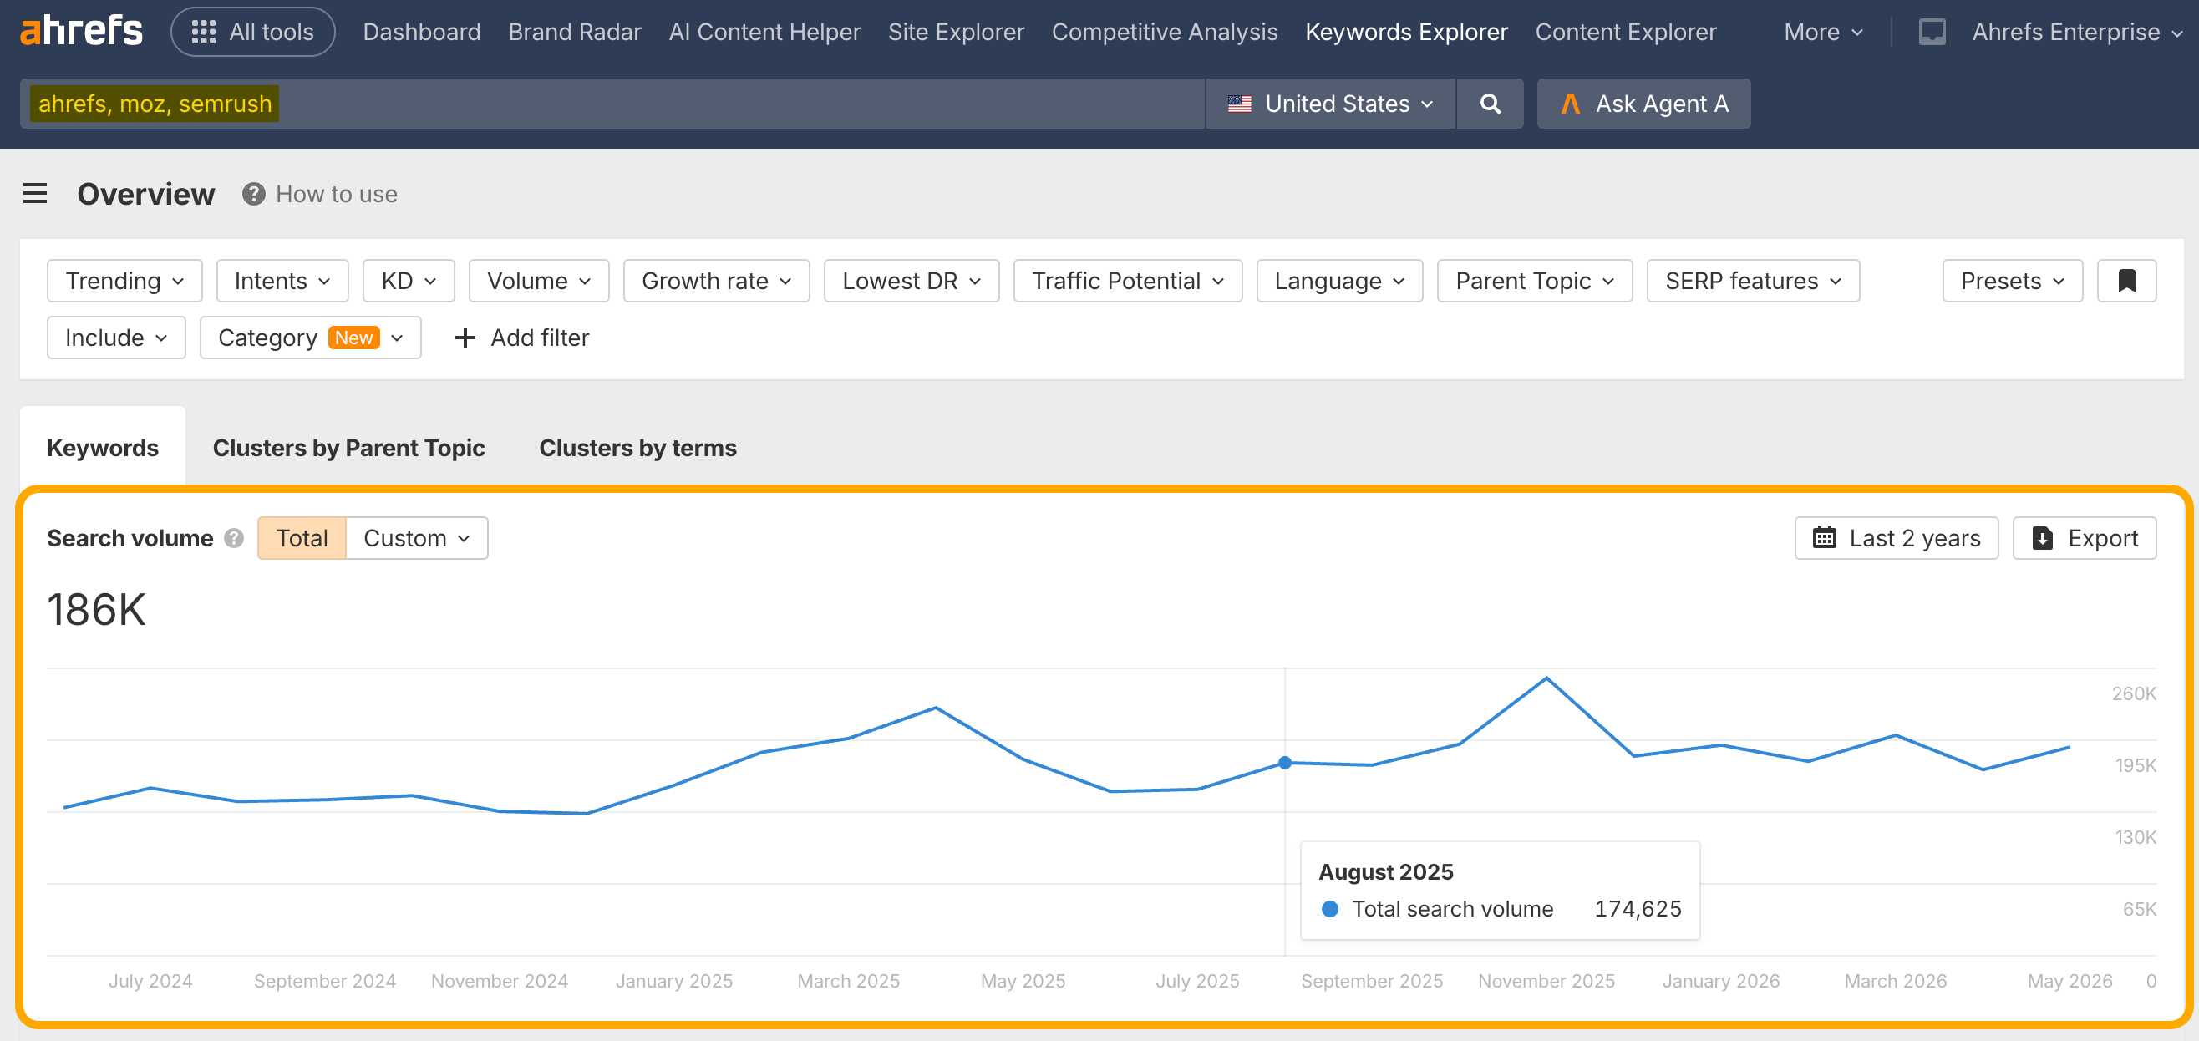
Task: Click the bookmark saved filters icon
Action: coord(2126,280)
